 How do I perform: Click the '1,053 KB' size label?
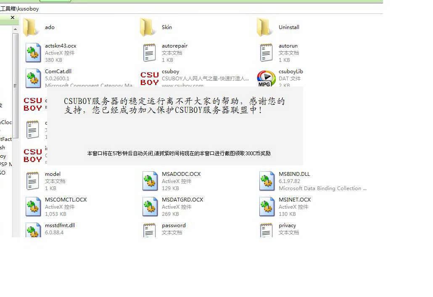55,214
